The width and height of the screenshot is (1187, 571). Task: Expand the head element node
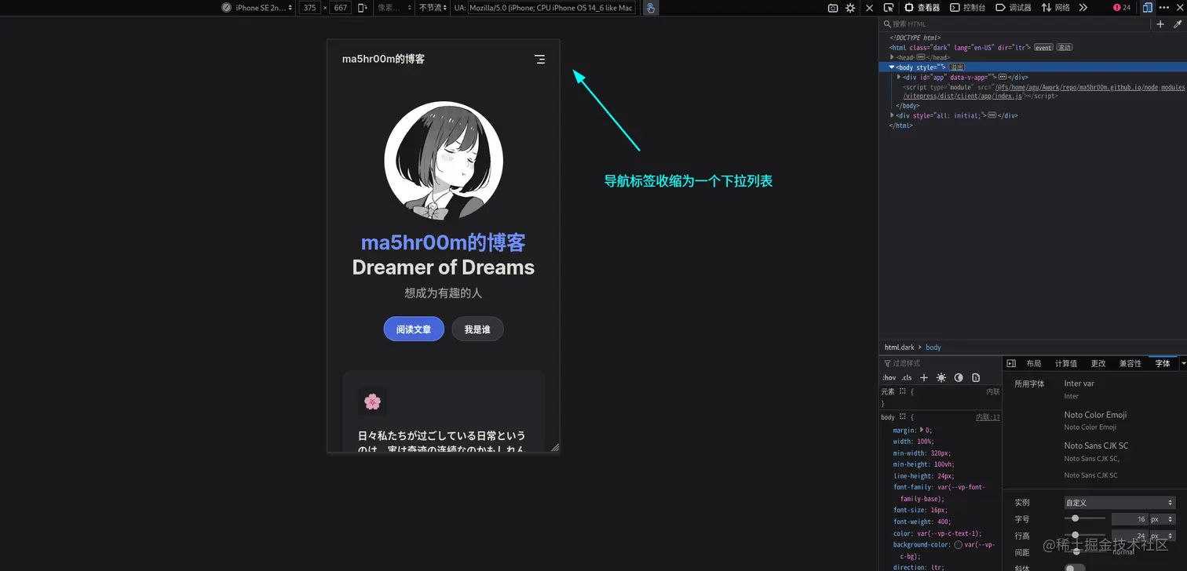[893, 57]
